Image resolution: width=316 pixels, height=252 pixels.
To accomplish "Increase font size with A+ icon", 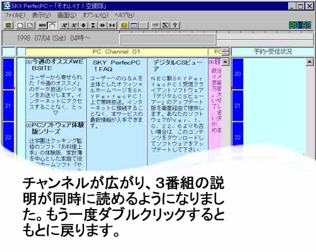I will [64, 25].
